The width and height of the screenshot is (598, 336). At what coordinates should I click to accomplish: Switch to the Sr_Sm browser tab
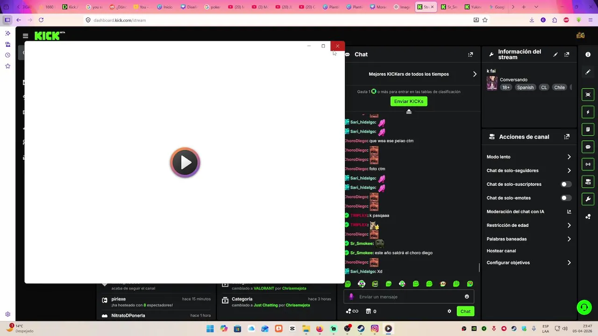coord(450,7)
